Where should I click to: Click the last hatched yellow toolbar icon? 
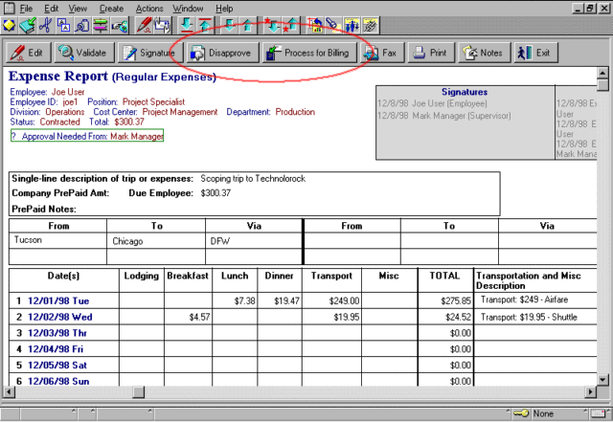(x=370, y=26)
